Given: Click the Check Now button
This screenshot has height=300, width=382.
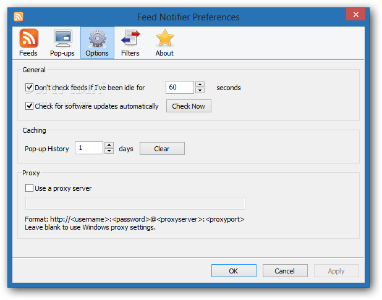Looking at the screenshot, I should pos(189,106).
